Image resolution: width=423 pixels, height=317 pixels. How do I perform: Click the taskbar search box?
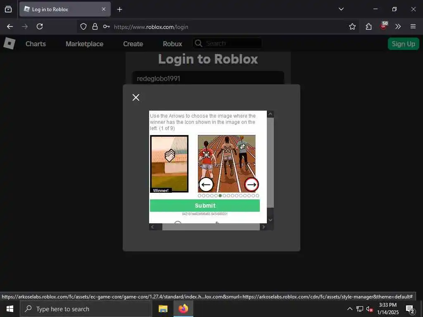click(86, 309)
